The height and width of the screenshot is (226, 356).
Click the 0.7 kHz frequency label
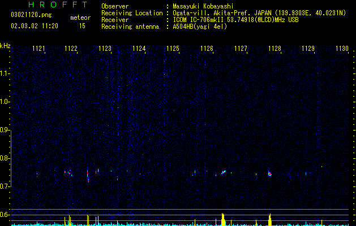(5, 186)
